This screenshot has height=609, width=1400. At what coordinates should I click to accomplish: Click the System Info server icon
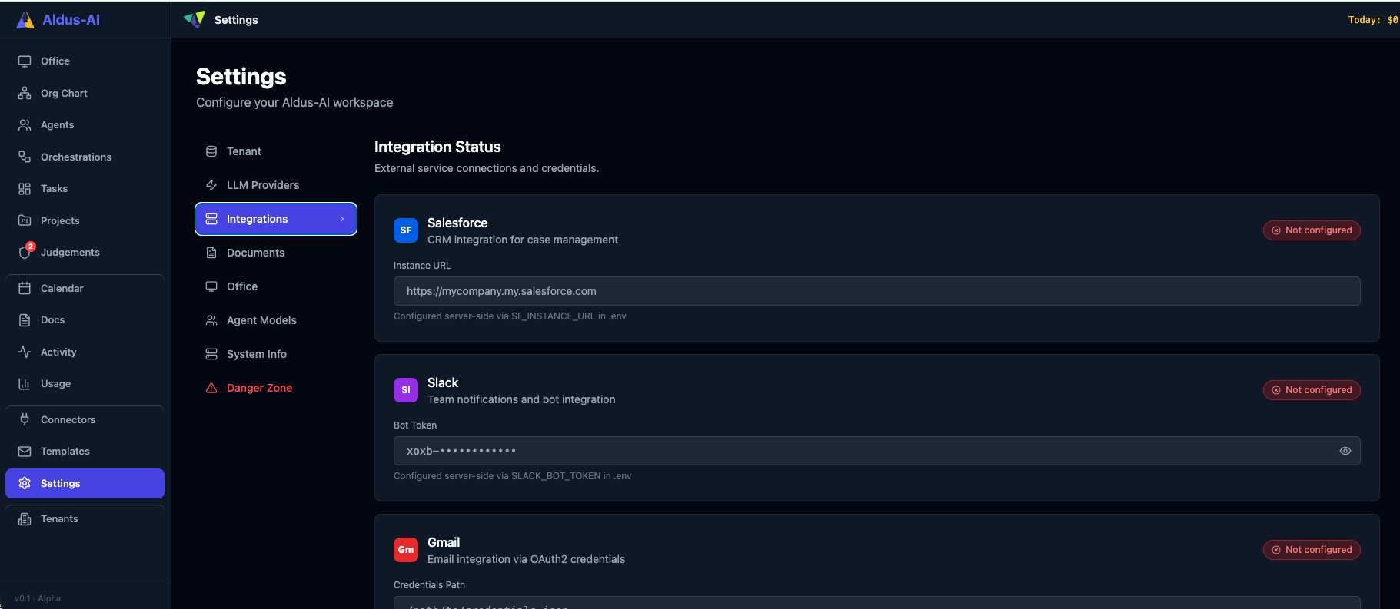pyautogui.click(x=211, y=354)
